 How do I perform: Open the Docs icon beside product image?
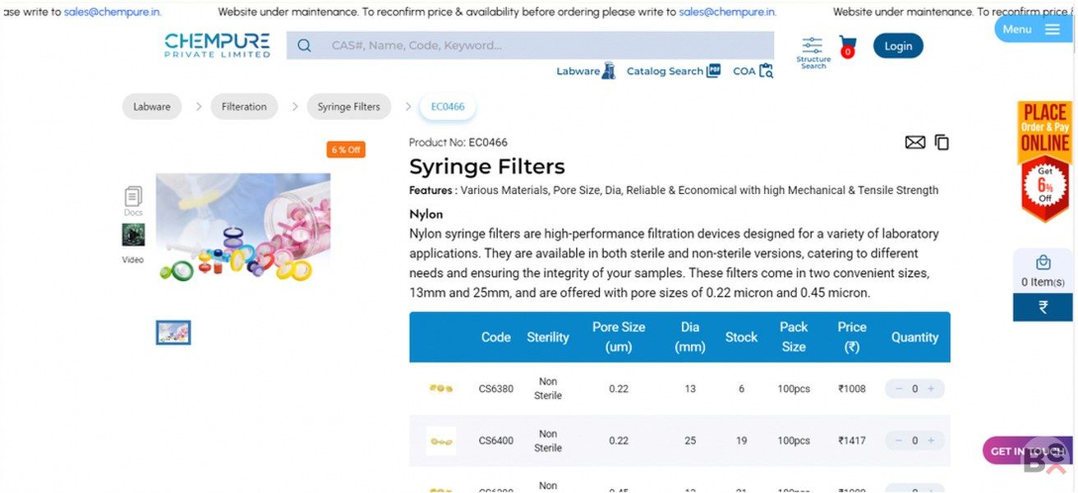(133, 197)
